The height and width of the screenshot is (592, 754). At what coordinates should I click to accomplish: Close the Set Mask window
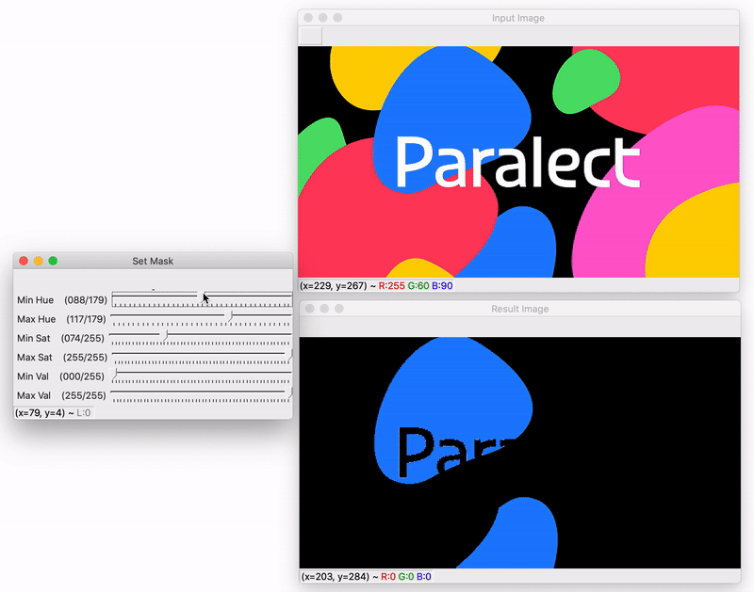[23, 261]
